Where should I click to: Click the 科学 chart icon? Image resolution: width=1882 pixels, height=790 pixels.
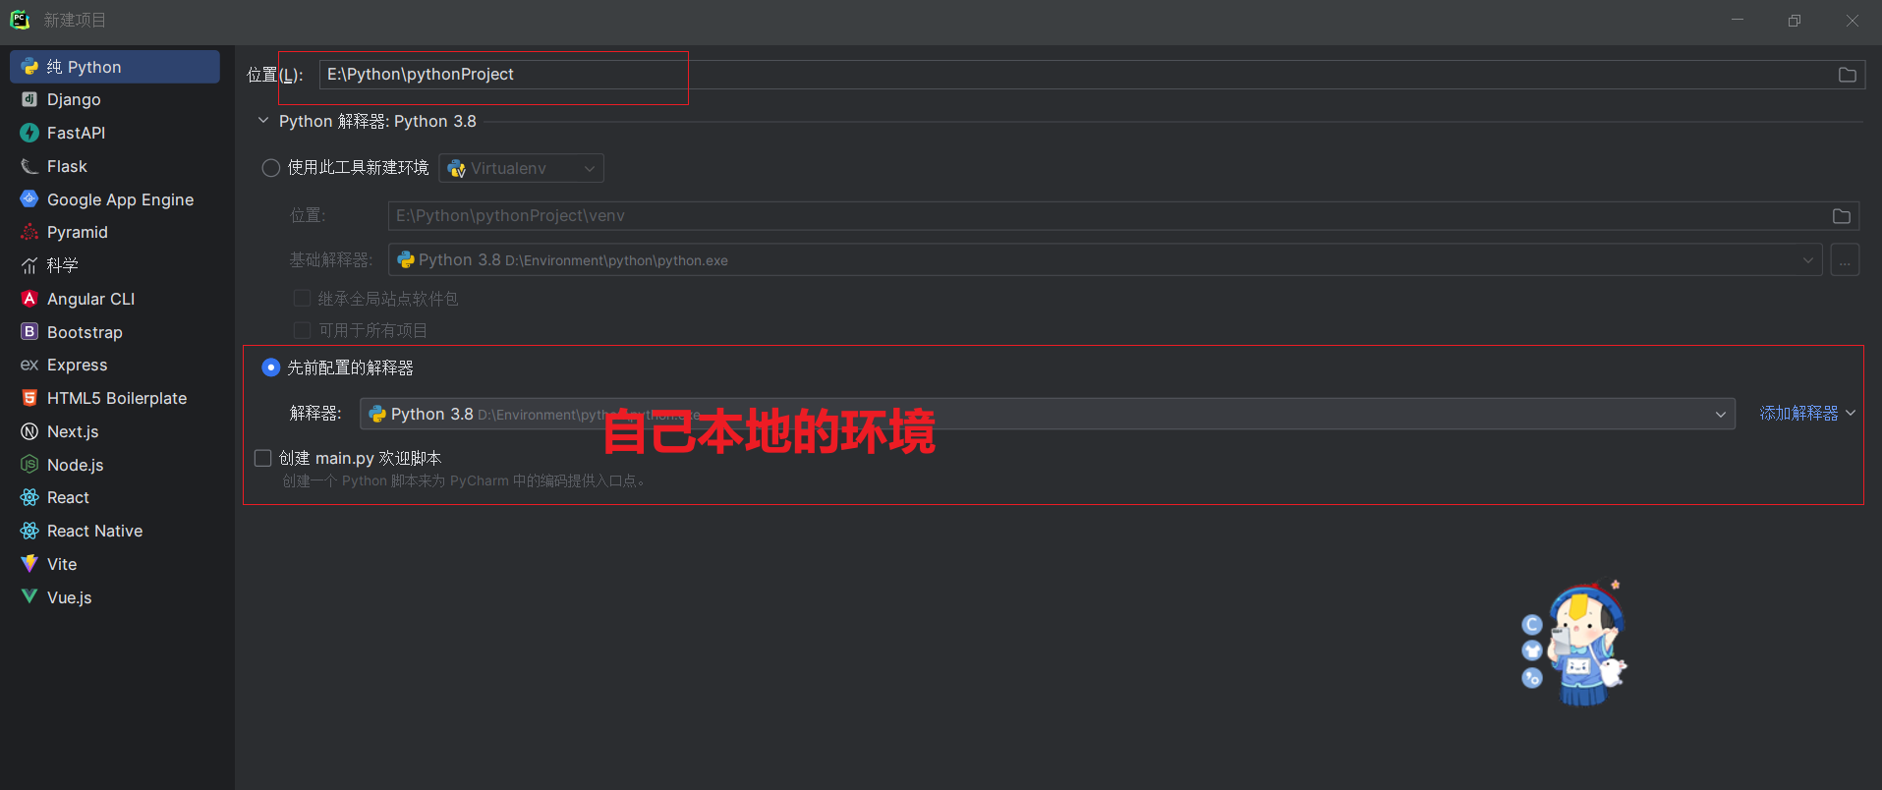[29, 265]
